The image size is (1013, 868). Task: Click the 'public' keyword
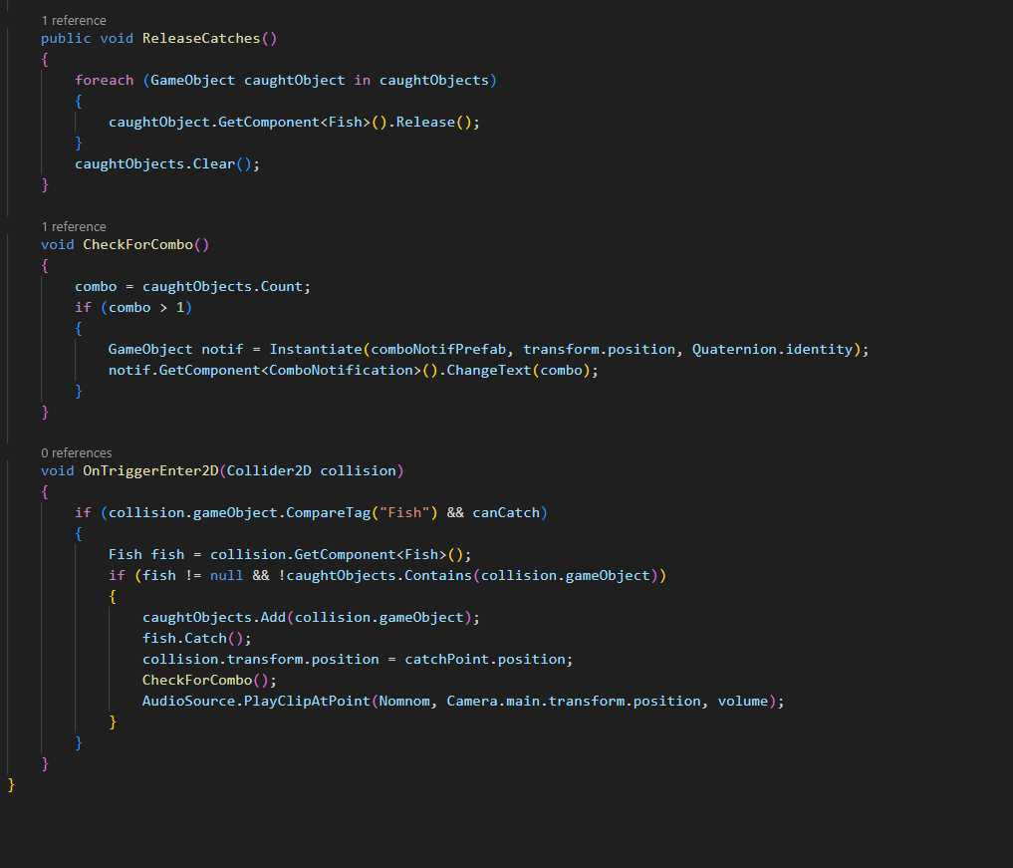[66, 39]
